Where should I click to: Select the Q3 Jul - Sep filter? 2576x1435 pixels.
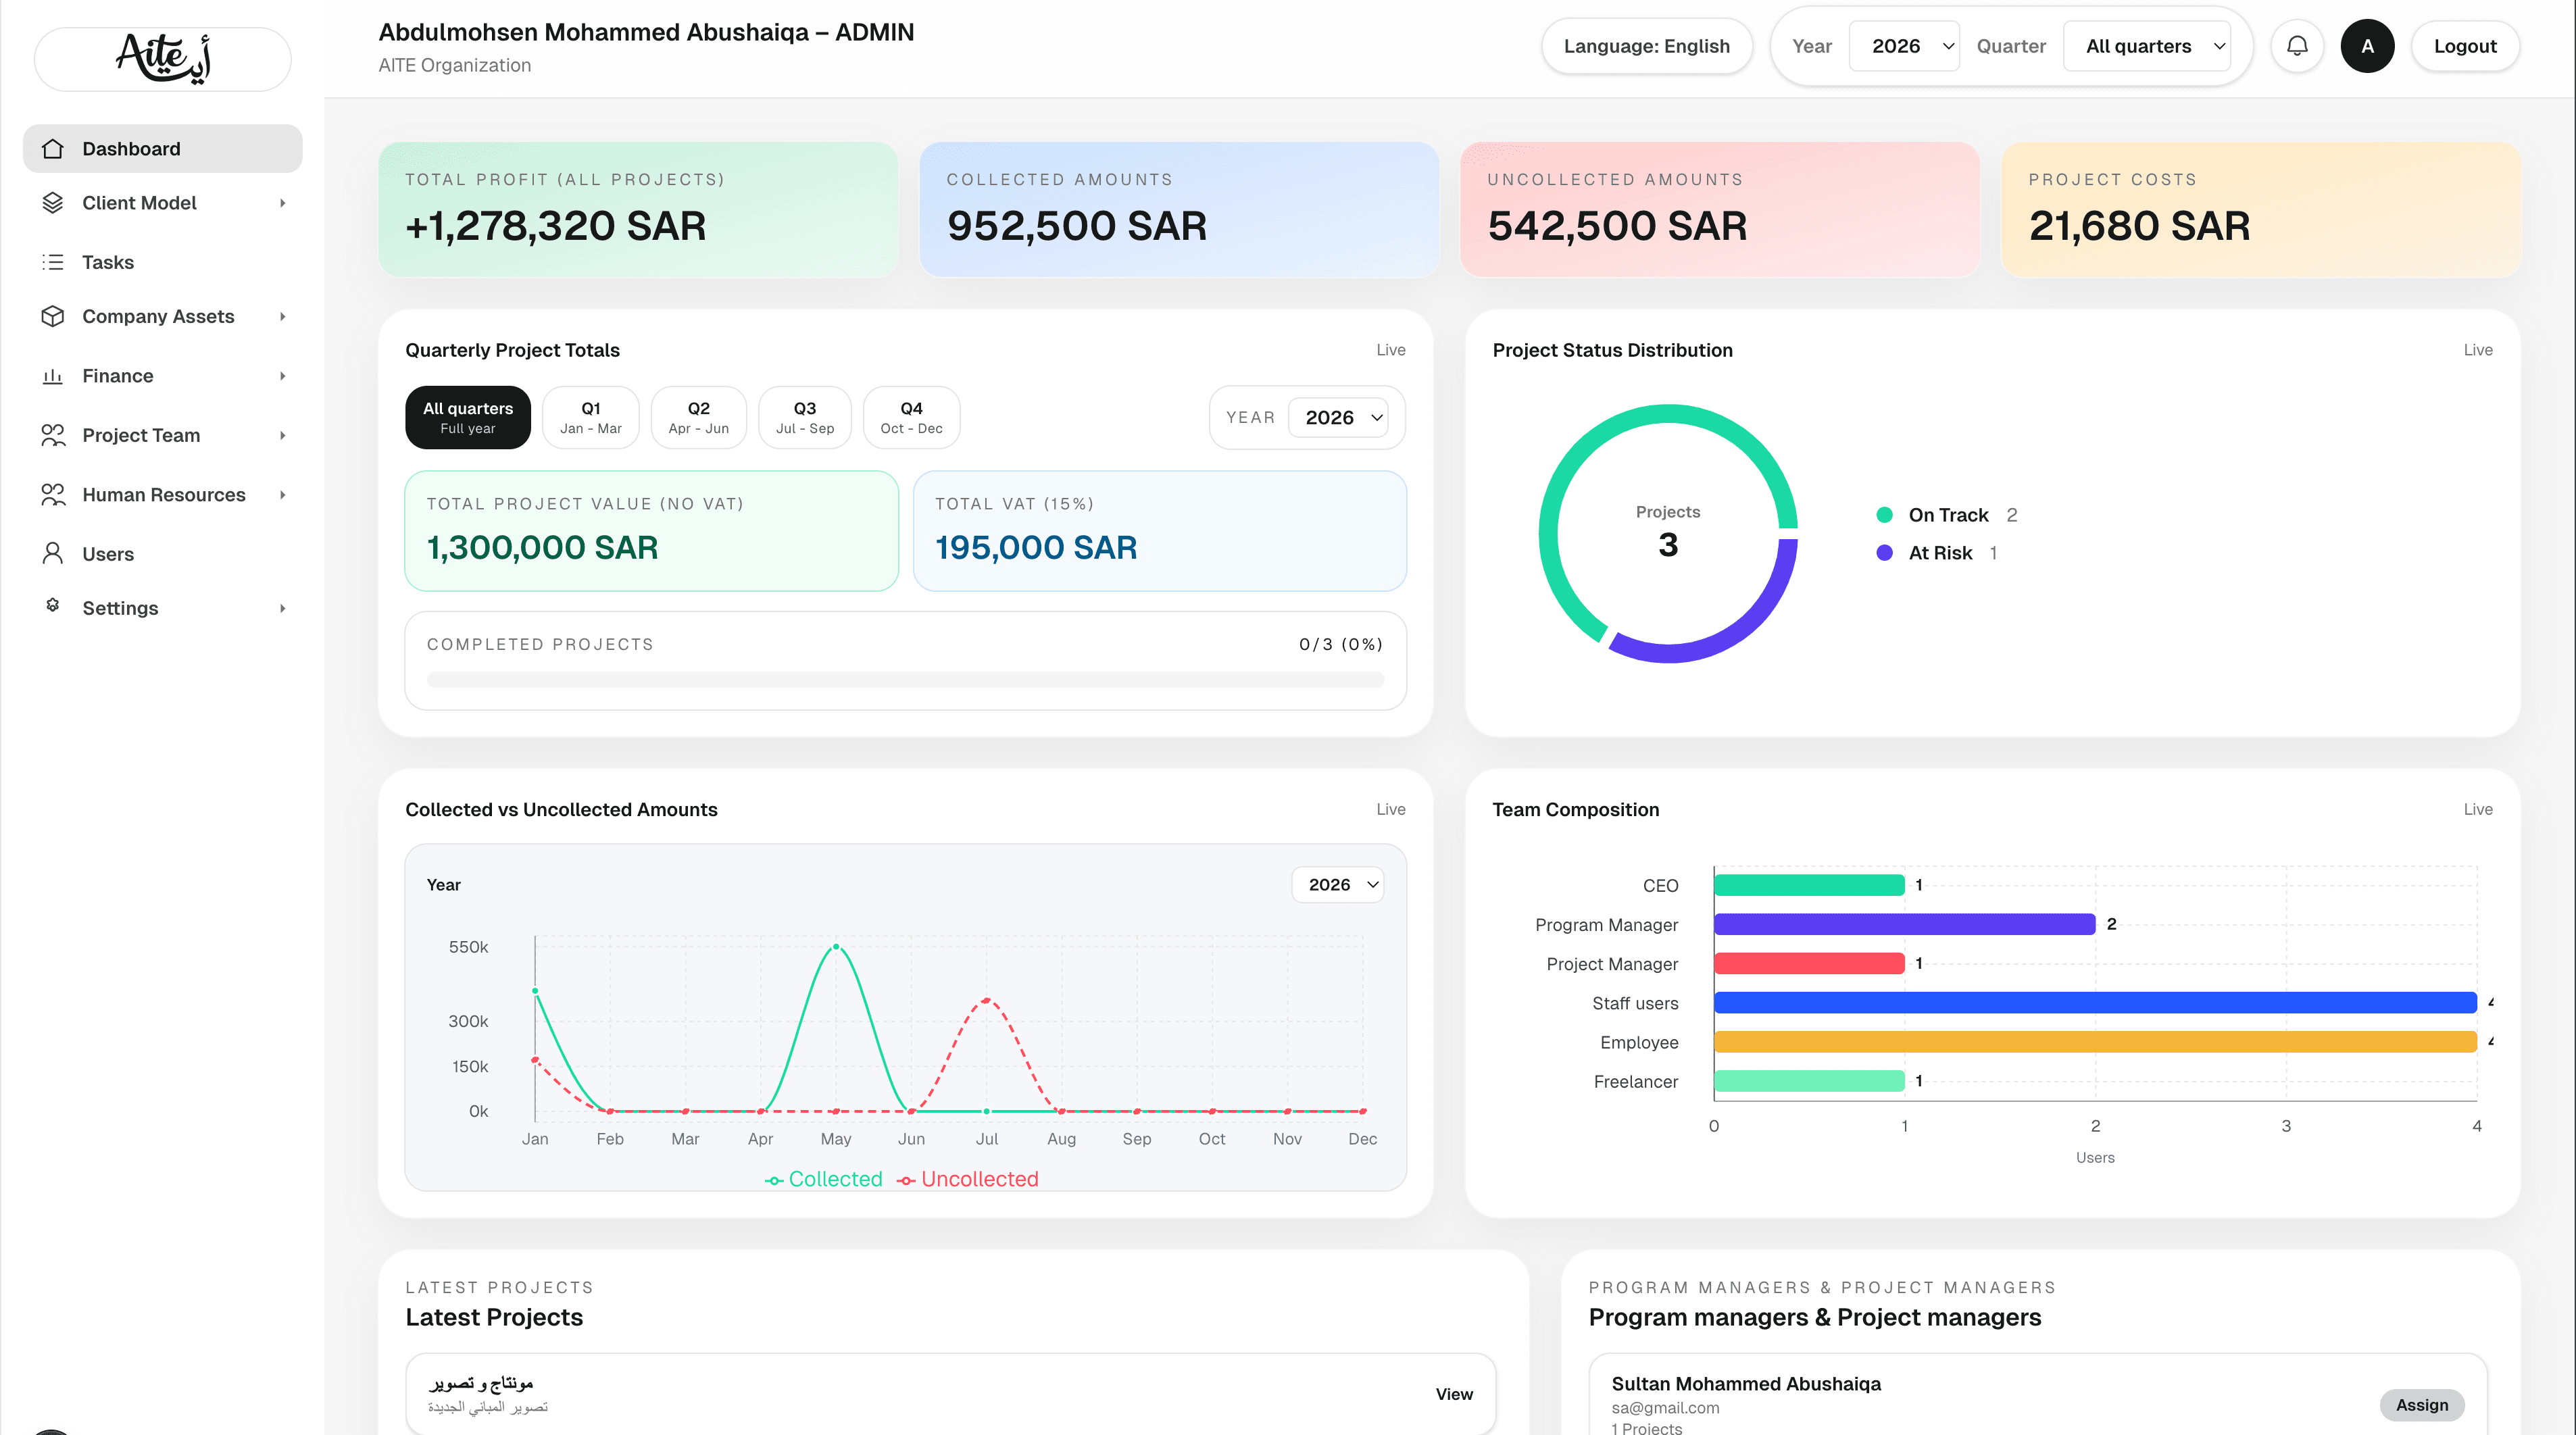point(804,417)
